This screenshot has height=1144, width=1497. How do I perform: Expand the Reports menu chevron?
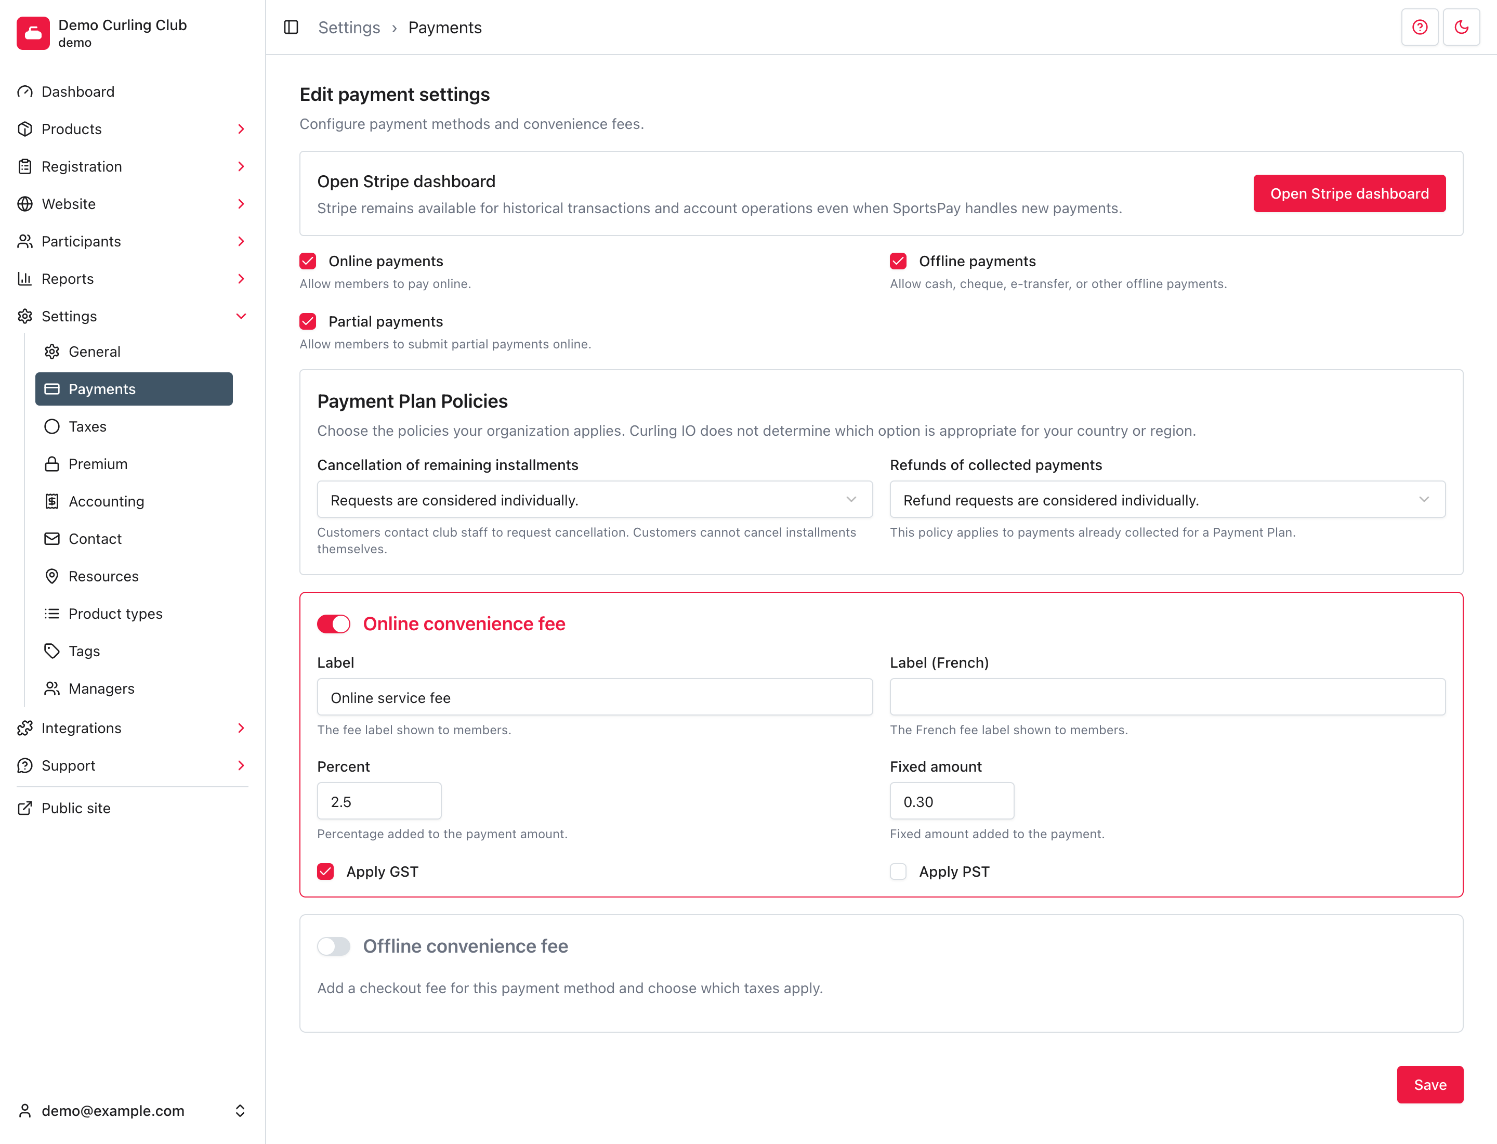pos(241,279)
